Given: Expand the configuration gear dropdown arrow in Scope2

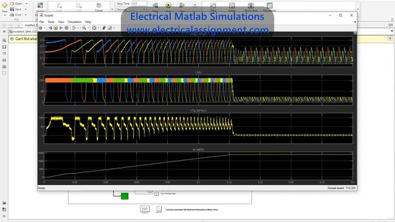Looking at the screenshot, I should coord(44,28).
